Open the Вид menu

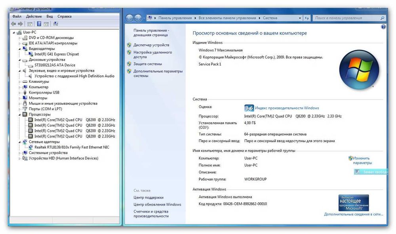tap(49, 16)
